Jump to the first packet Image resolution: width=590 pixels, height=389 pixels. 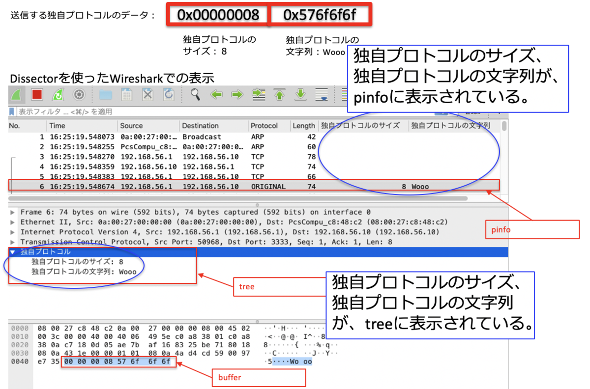coord(279,94)
